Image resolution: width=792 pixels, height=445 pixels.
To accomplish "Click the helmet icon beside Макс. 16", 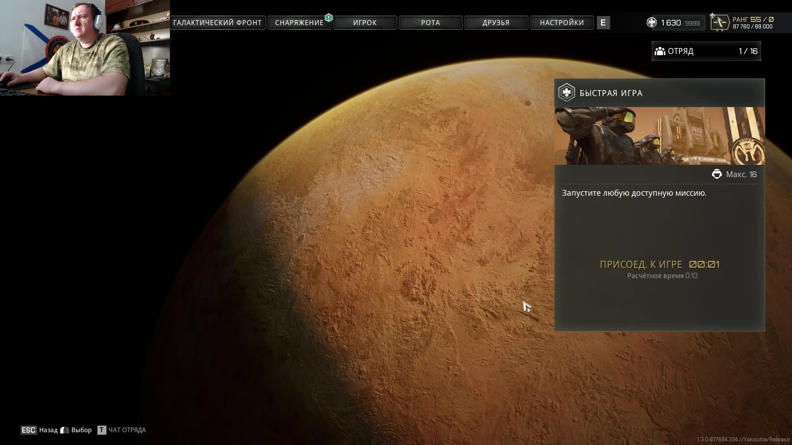I will click(x=717, y=174).
